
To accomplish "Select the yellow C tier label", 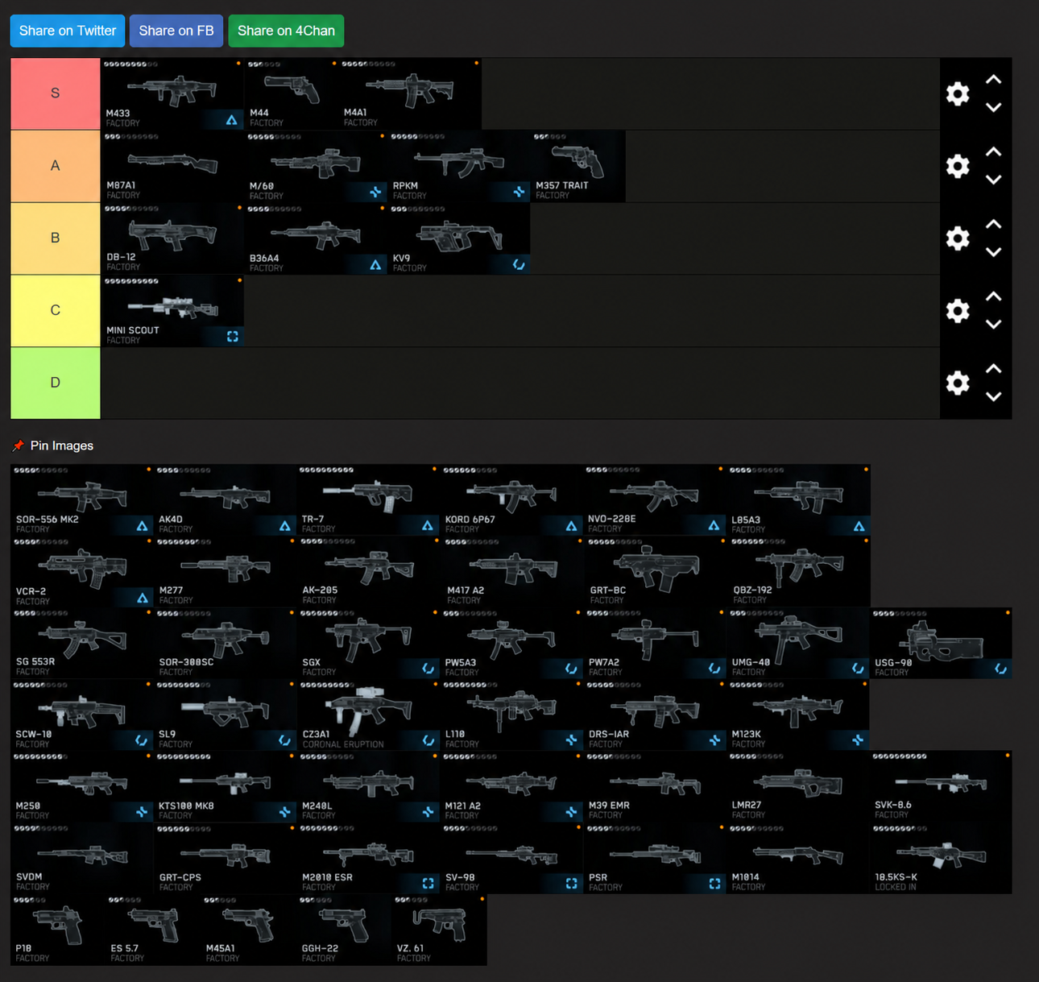I will point(56,310).
